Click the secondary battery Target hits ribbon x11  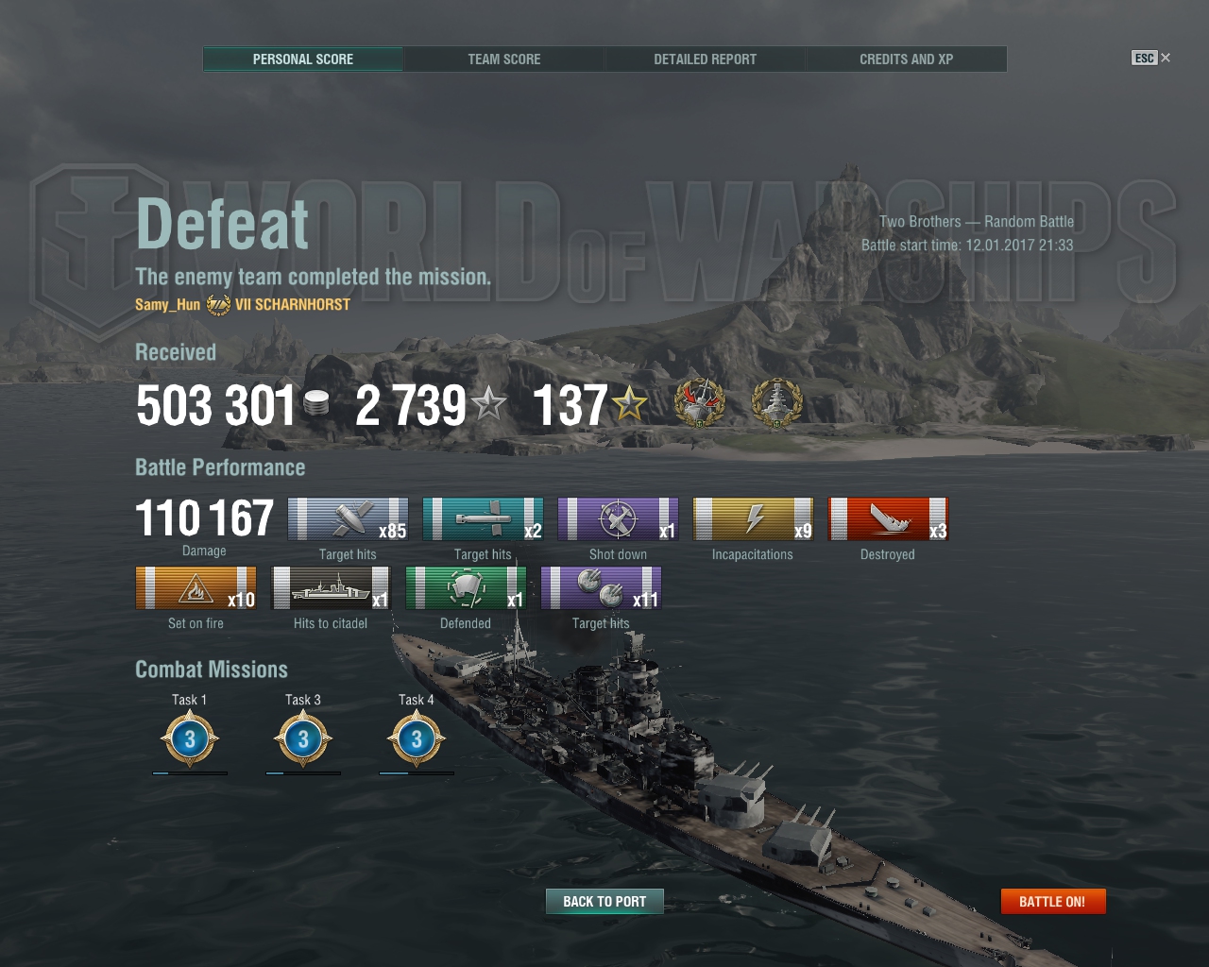601,588
